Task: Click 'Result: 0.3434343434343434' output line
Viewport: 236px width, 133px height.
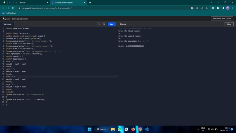Action: [131, 46]
